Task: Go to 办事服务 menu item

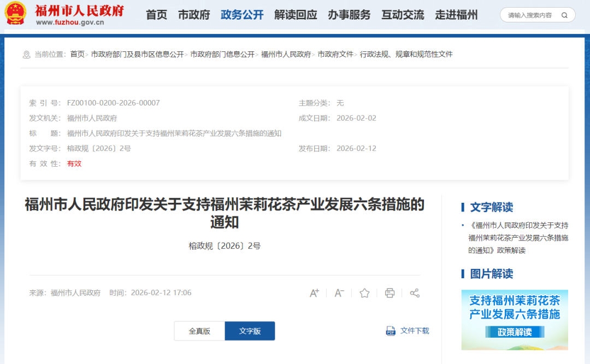Action: click(349, 15)
